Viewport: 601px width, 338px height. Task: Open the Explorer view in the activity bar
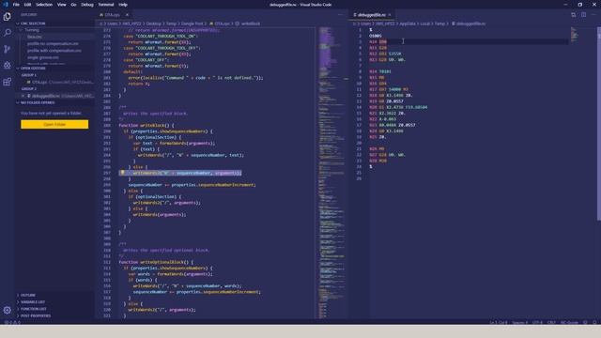pyautogui.click(x=7, y=17)
